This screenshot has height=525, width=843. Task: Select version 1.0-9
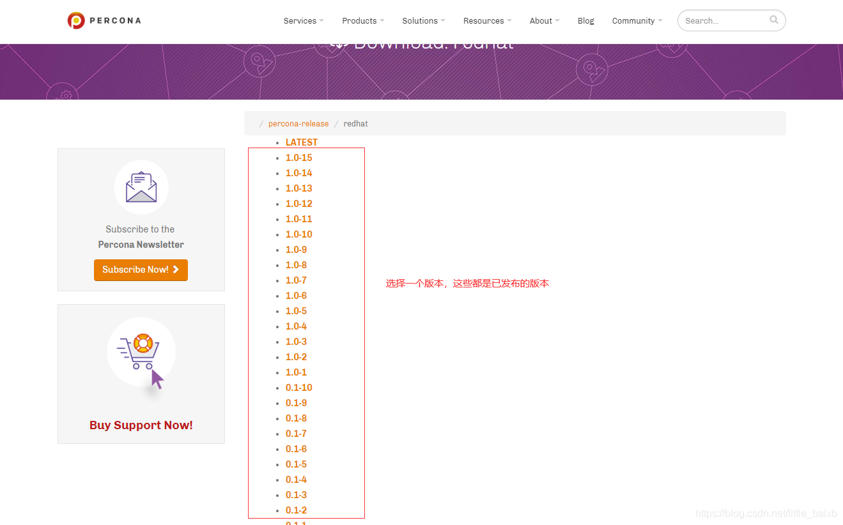[x=297, y=250]
